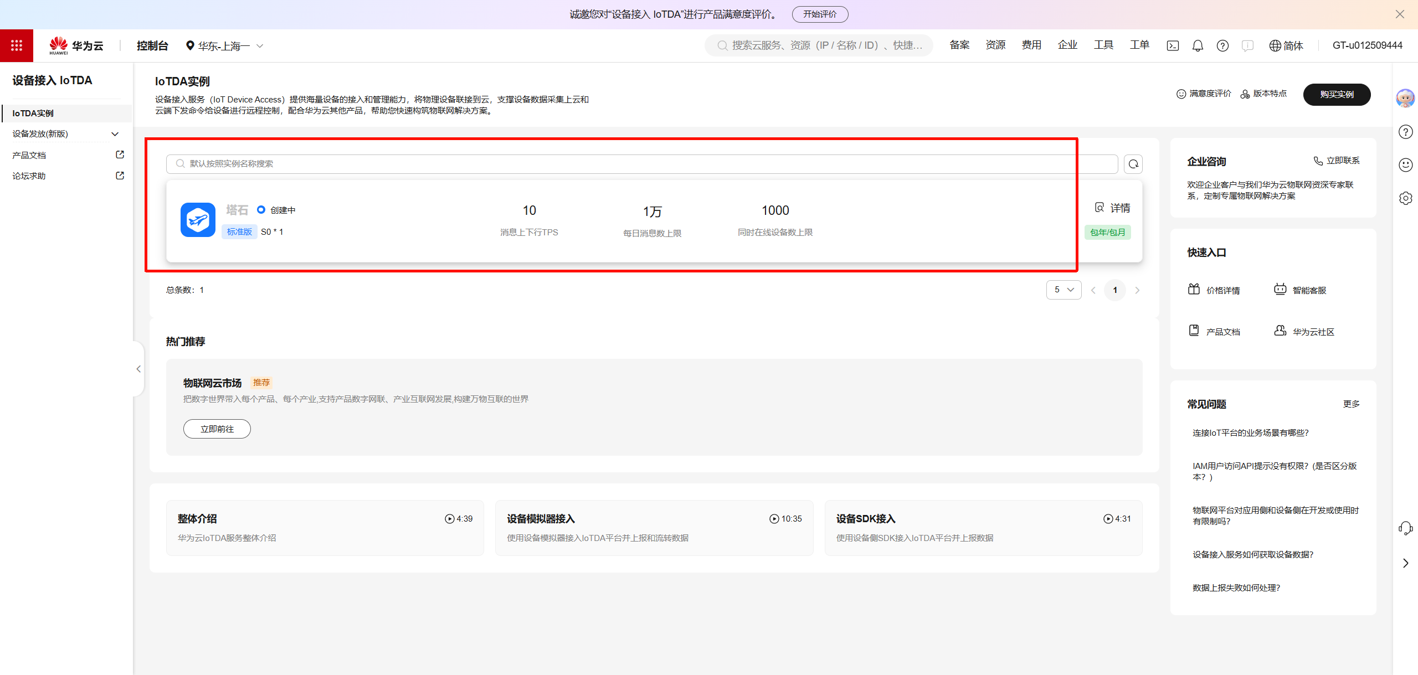The image size is (1418, 675).
Task: Click the instance name search field
Action: [x=642, y=164]
